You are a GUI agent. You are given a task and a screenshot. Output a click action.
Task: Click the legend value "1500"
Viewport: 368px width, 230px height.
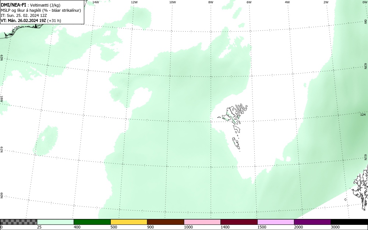pos(262,227)
